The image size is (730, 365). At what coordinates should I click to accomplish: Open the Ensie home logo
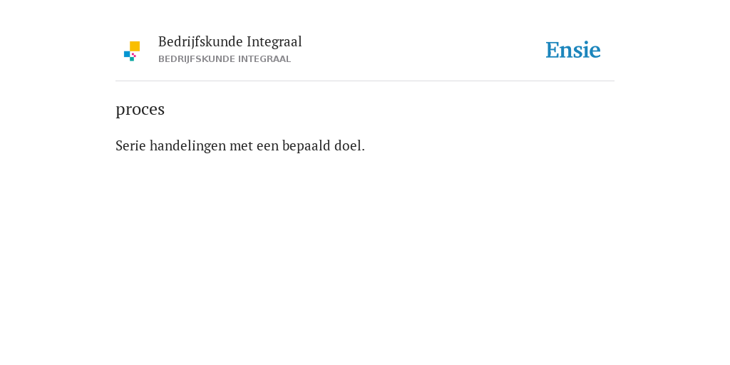tap(573, 50)
